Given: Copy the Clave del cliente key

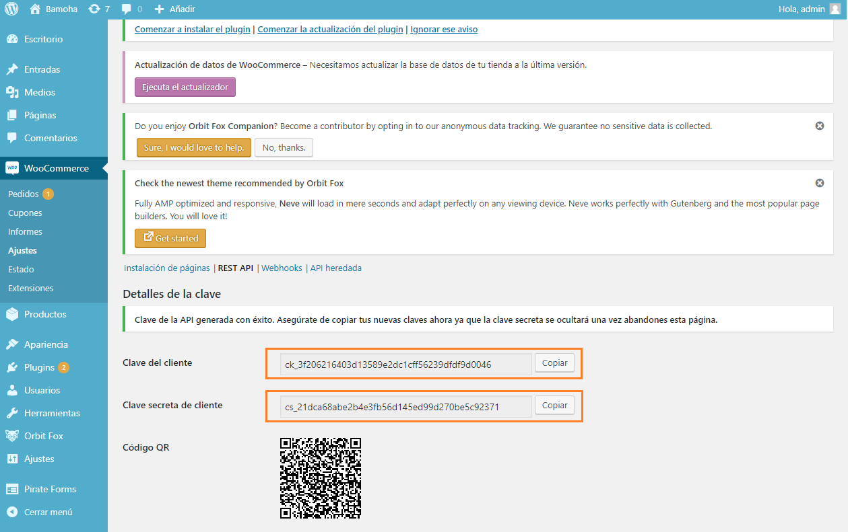Looking at the screenshot, I should (554, 363).
